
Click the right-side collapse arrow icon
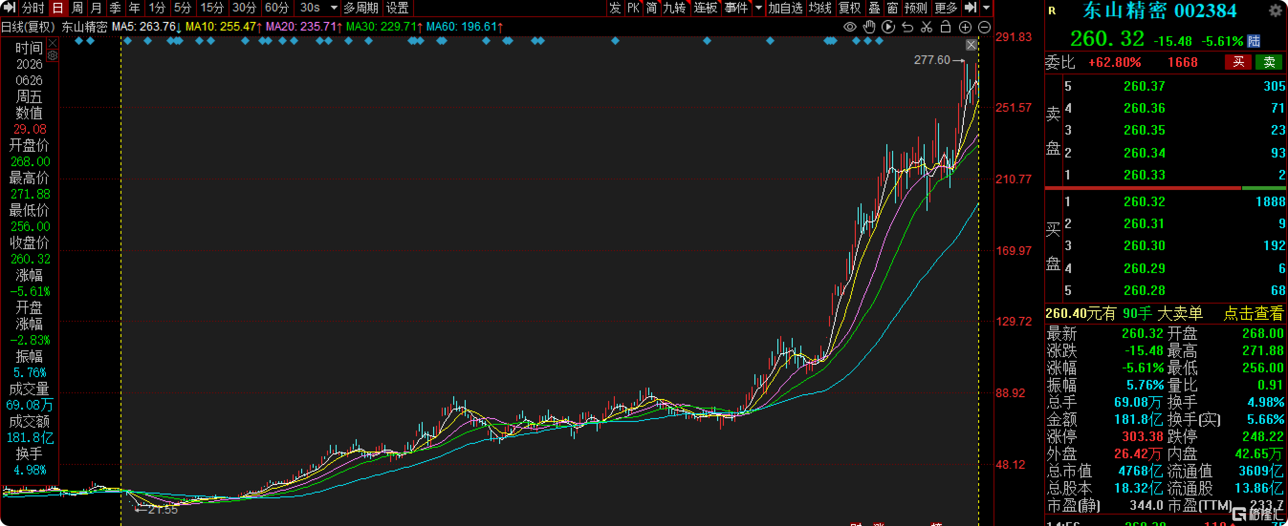tap(971, 8)
